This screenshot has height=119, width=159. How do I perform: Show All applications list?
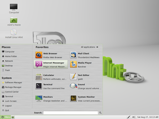click(x=90, y=47)
